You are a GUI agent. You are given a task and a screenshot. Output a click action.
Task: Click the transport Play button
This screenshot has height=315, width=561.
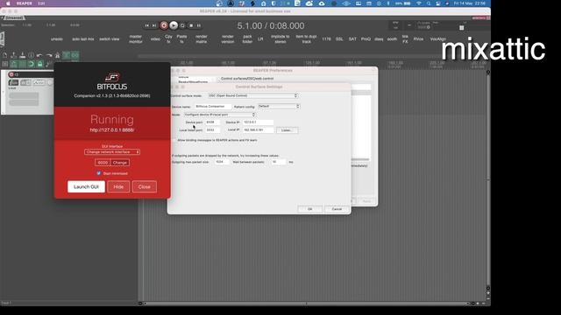pos(174,25)
